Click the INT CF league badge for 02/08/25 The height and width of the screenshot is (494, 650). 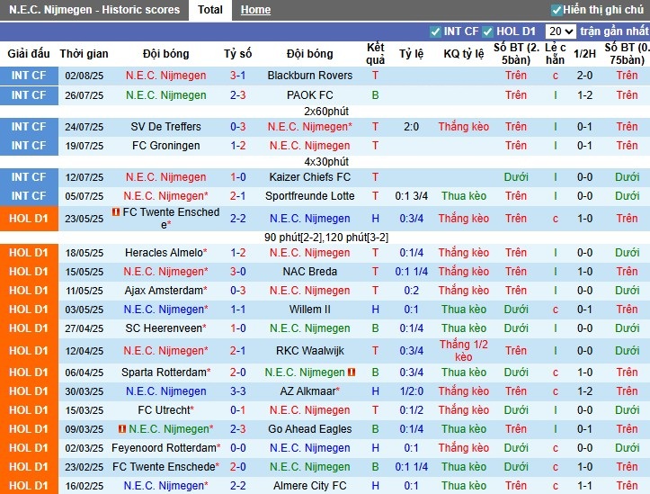point(29,76)
